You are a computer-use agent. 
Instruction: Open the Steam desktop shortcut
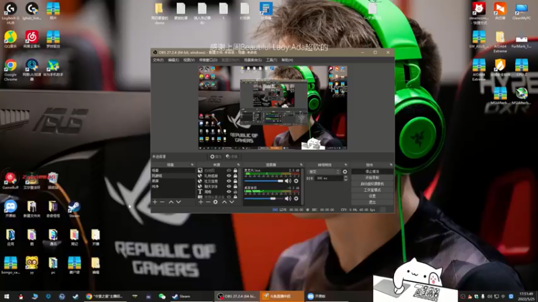click(x=74, y=209)
